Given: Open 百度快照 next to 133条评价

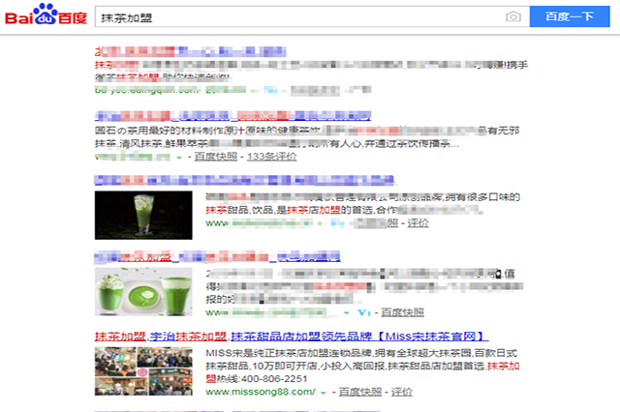Looking at the screenshot, I should (x=215, y=157).
